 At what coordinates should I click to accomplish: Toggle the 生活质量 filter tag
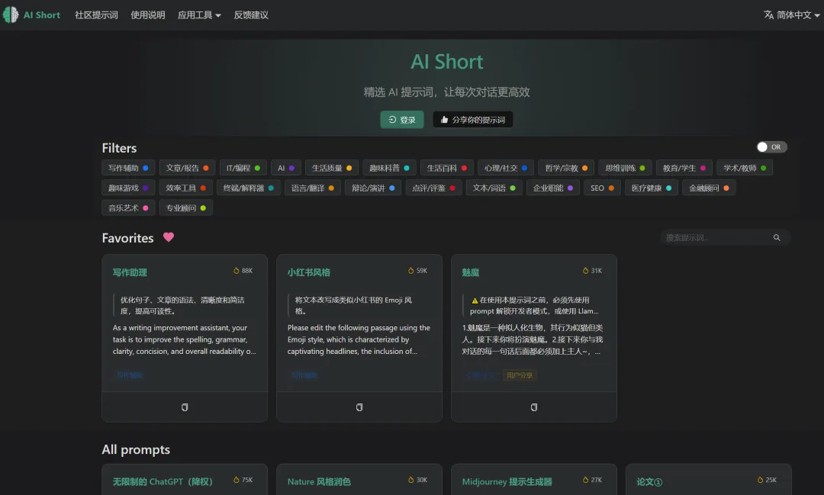pos(332,168)
